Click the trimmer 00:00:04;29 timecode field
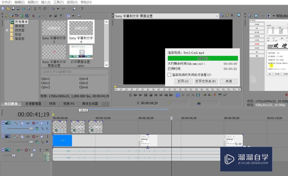288x176 pixels. click(149, 103)
